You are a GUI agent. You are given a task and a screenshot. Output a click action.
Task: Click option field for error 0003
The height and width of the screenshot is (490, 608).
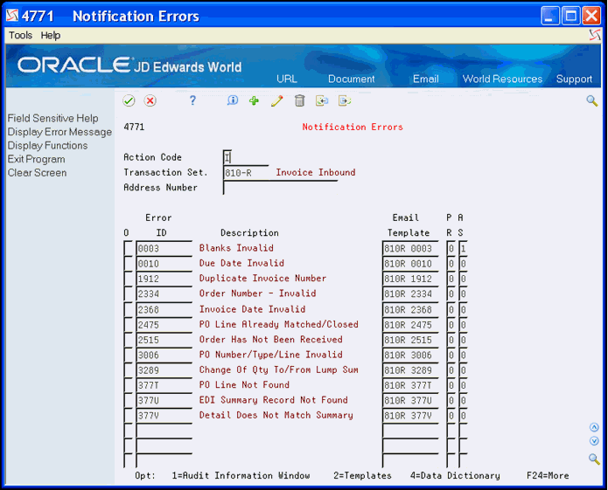pos(128,248)
